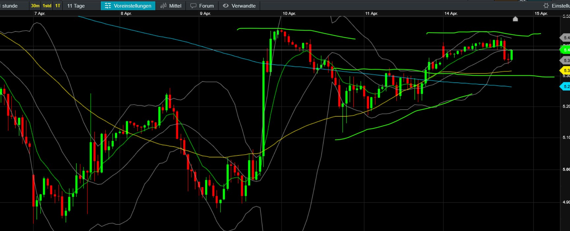Click the 10 Apr. date label
Screen dimensions: 570x231
click(x=289, y=13)
